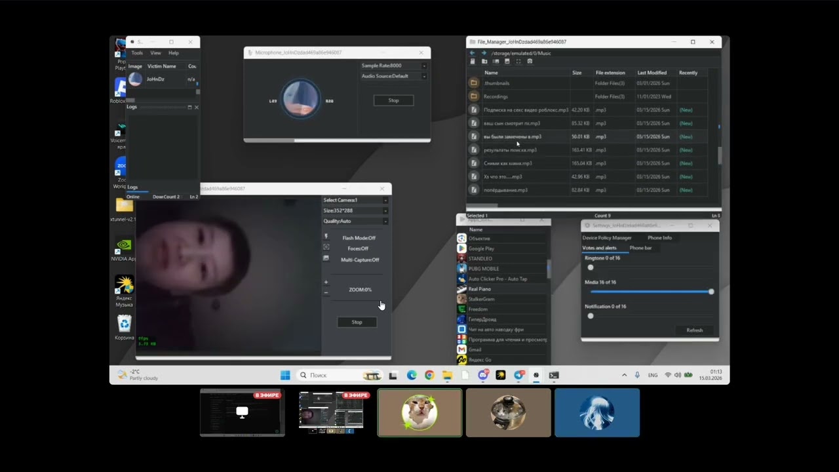Click the camera icon in File Manager toolbar
This screenshot has width=839, height=472.
tap(530, 62)
